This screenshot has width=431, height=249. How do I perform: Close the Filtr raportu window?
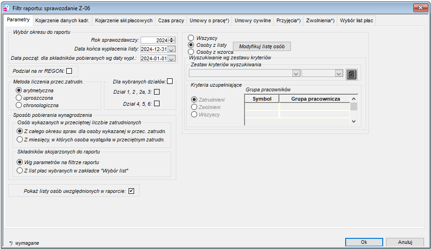tap(420, 8)
